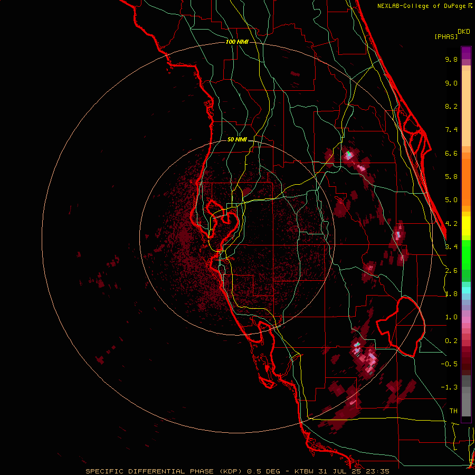Select the 5.8 scale value

(451, 177)
